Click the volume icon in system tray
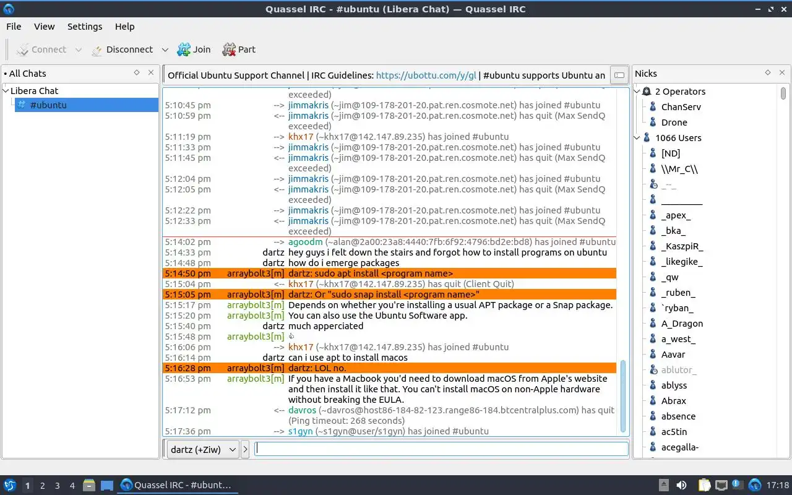 pos(681,485)
